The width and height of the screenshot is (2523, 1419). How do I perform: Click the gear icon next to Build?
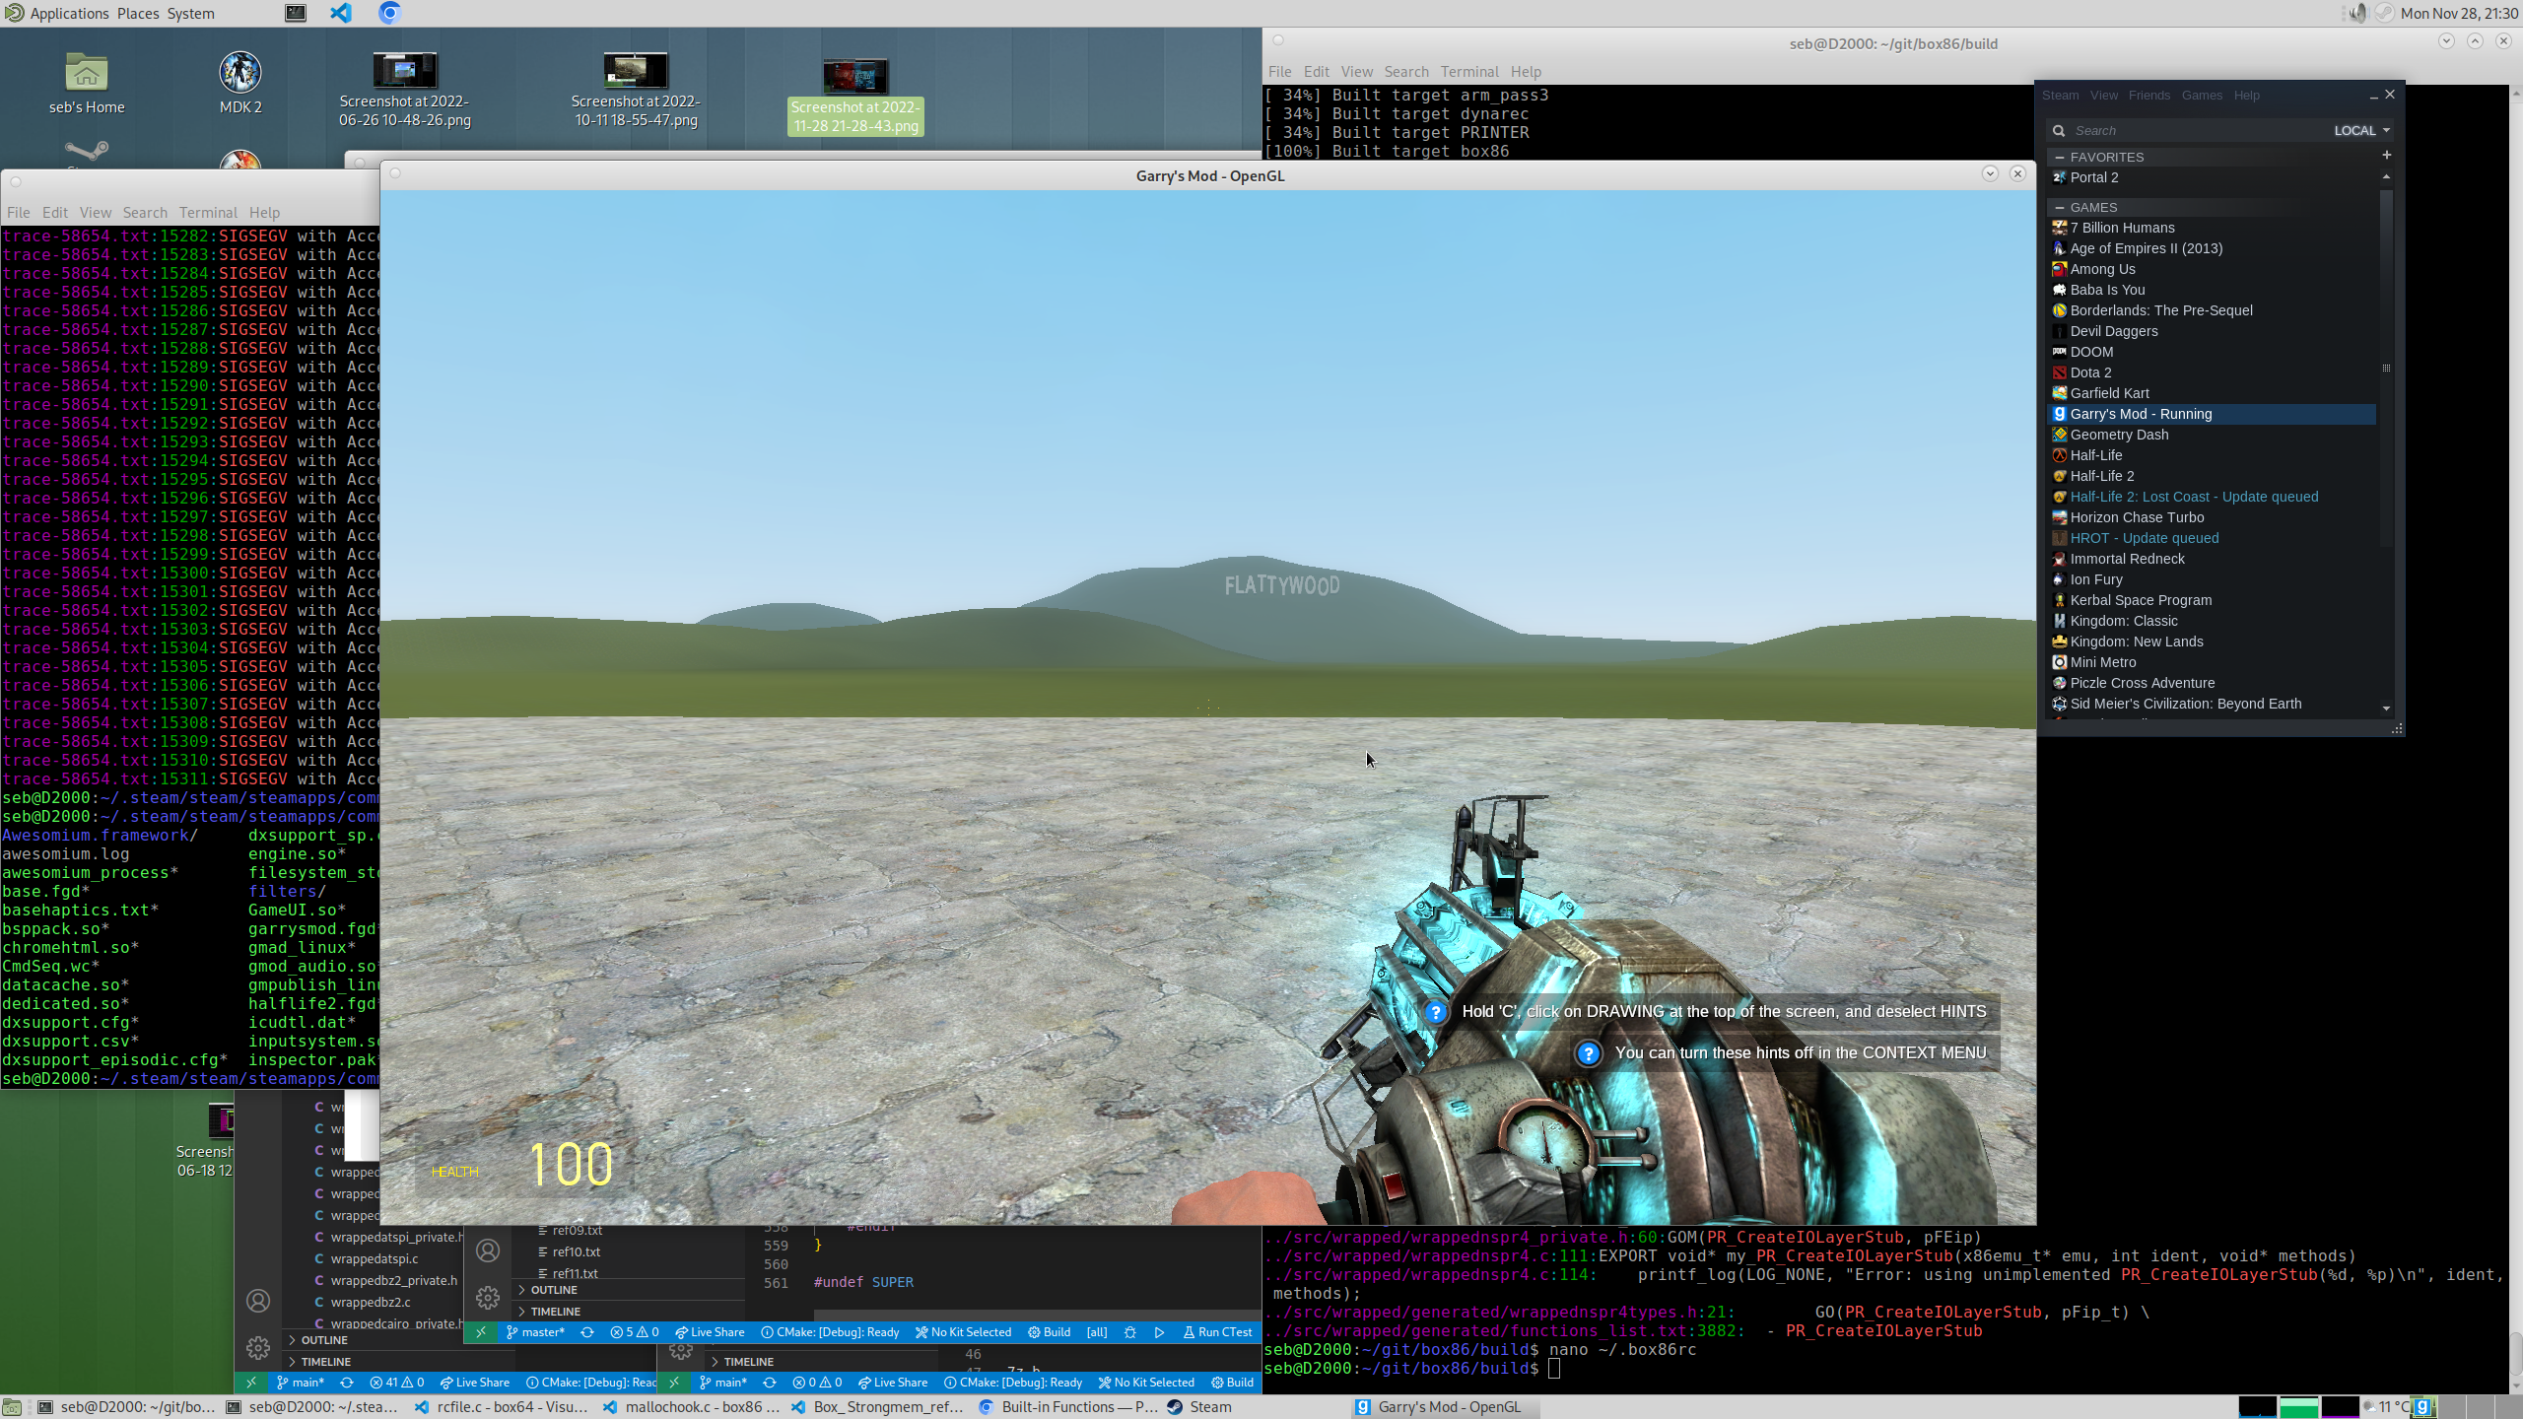pyautogui.click(x=1034, y=1331)
